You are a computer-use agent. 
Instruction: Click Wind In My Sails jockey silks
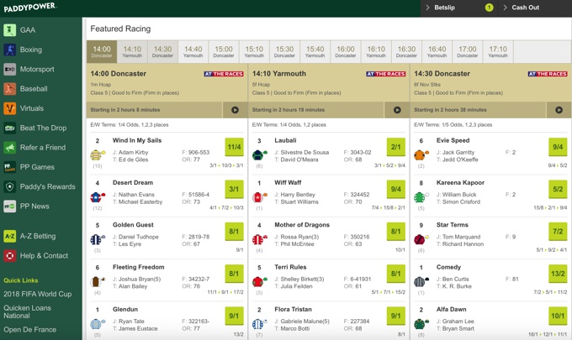click(98, 155)
